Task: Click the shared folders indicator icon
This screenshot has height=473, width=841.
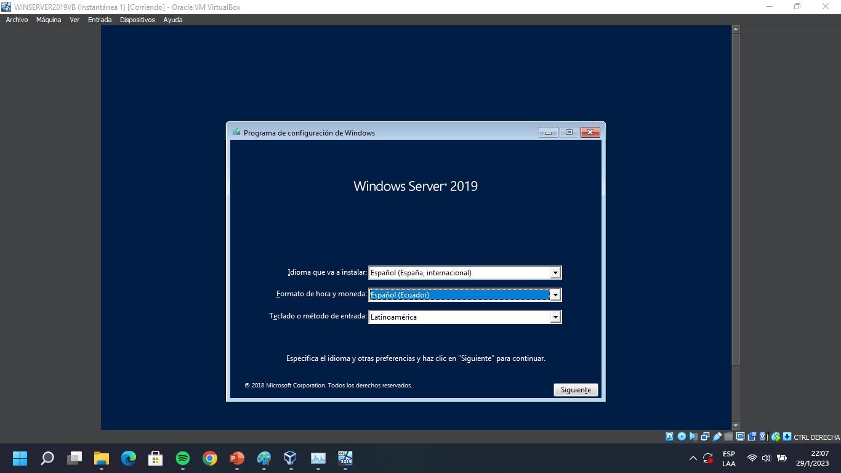Action: 728,437
